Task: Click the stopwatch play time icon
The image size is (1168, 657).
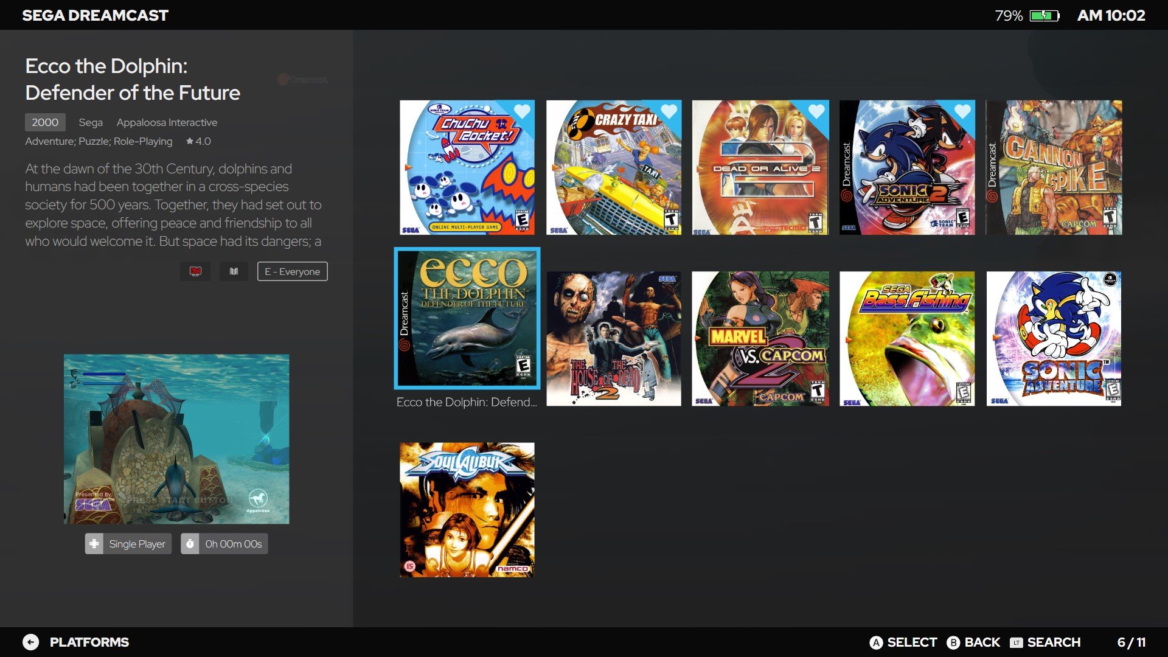Action: pyautogui.click(x=190, y=544)
